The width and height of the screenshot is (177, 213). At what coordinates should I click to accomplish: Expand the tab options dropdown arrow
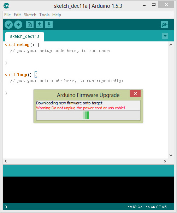coord(165,36)
